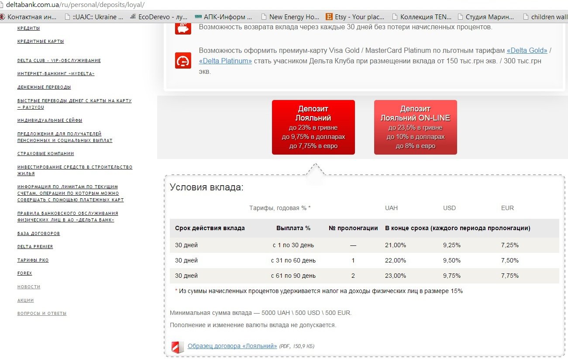This screenshot has height=359, width=568.
Task: Click the 21,00% UAH rate cell
Action: pyautogui.click(x=396, y=245)
